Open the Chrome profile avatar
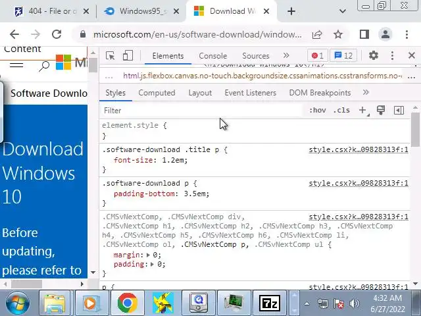 click(x=385, y=34)
